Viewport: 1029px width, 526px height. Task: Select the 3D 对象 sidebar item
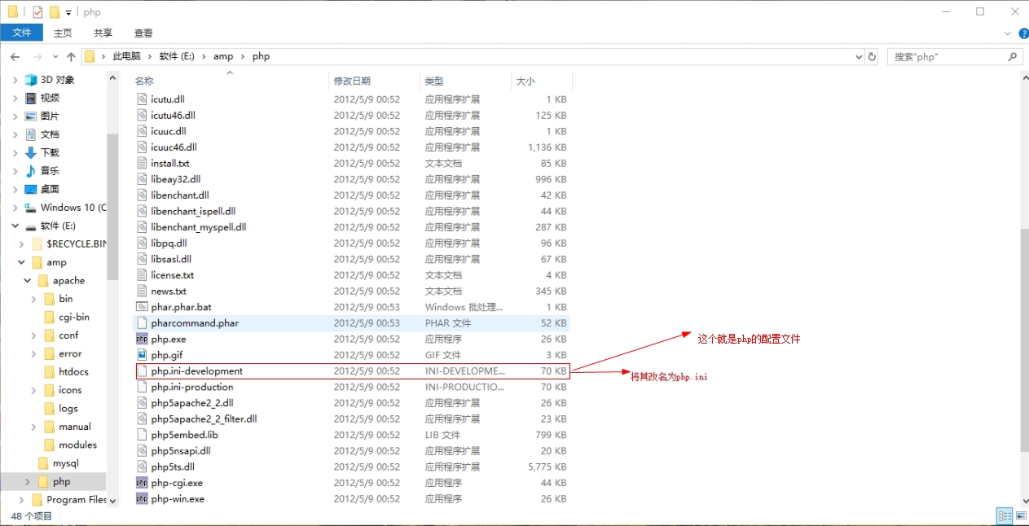tap(57, 80)
